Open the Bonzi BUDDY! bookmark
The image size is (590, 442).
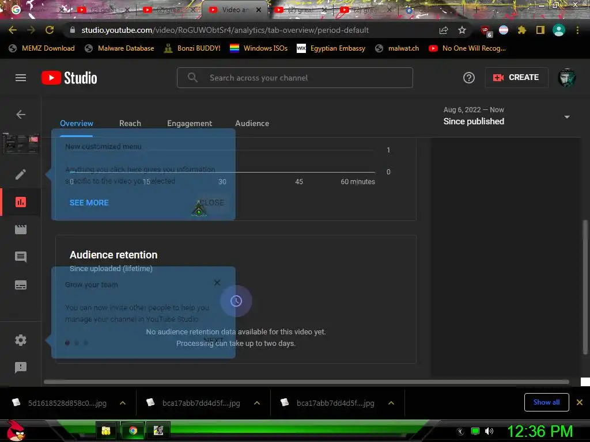coord(192,48)
